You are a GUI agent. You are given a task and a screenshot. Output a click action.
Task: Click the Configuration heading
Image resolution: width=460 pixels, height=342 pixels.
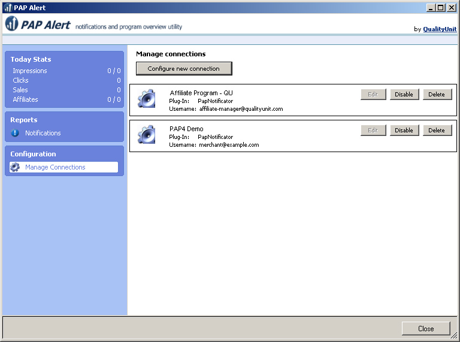33,154
